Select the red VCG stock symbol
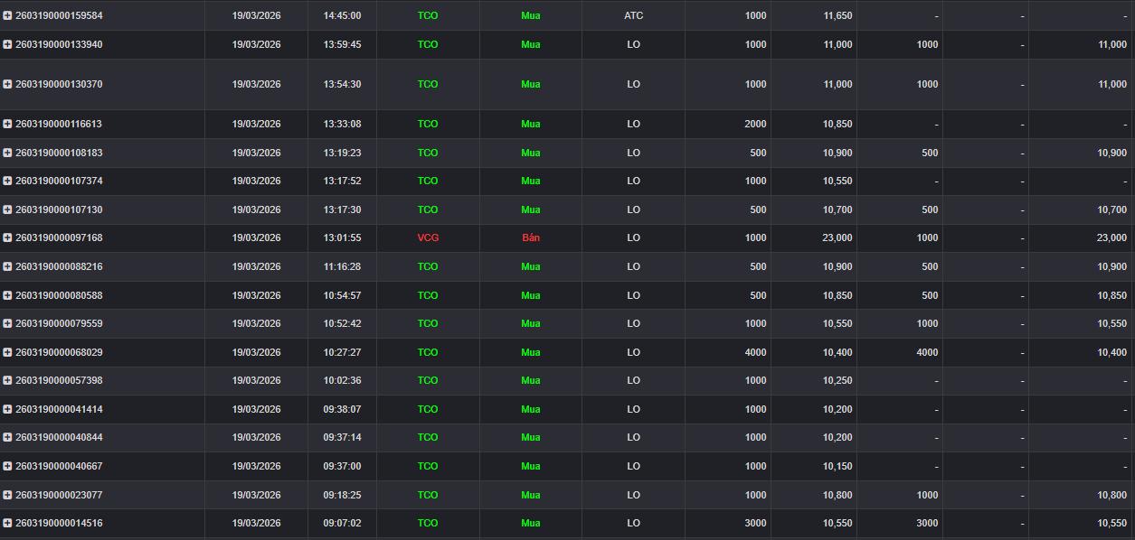This screenshot has width=1135, height=540. coord(428,237)
